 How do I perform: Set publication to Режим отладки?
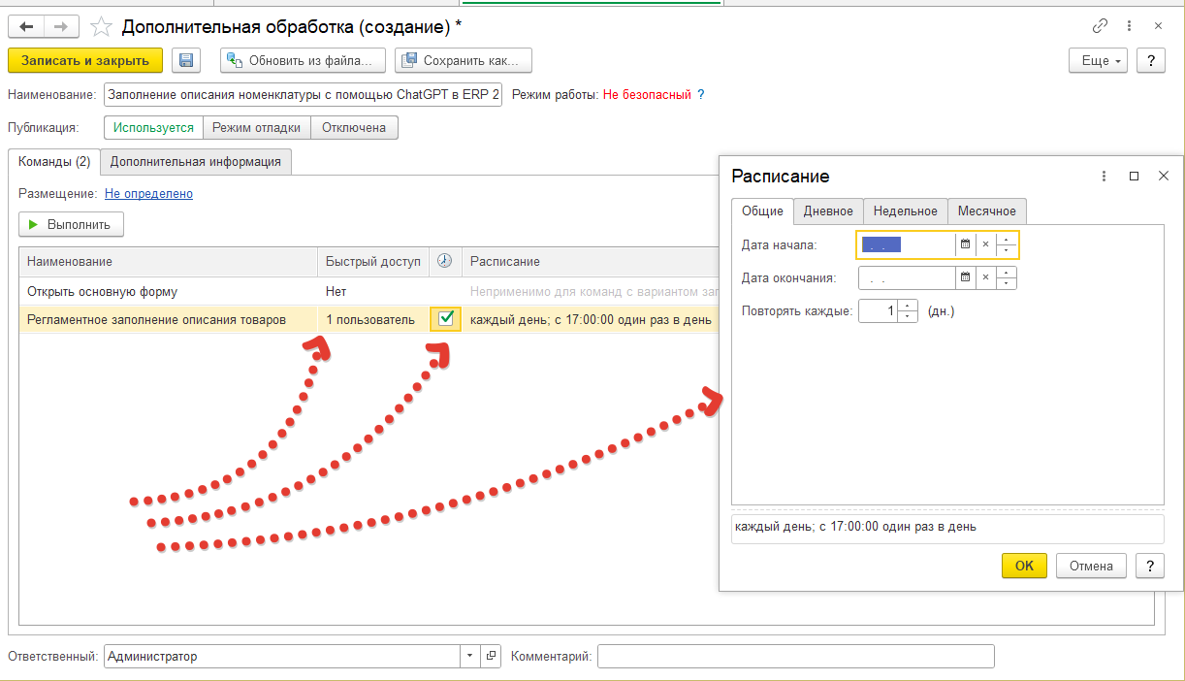[257, 128]
